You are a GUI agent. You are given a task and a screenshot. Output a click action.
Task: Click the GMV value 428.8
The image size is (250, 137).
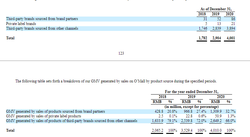(159, 111)
